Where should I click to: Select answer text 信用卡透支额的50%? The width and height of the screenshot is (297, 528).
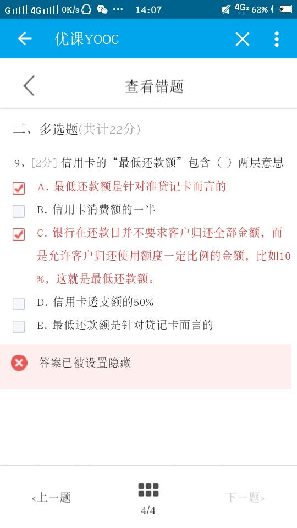[103, 302]
